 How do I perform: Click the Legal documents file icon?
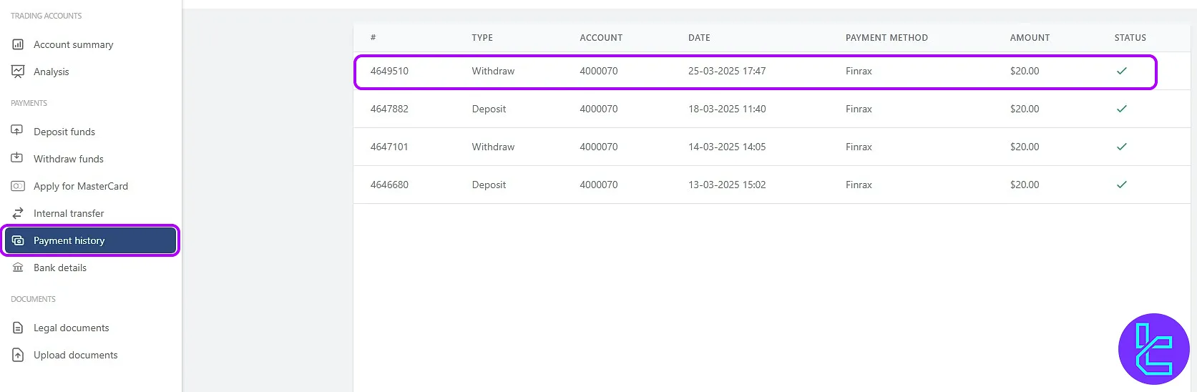18,328
